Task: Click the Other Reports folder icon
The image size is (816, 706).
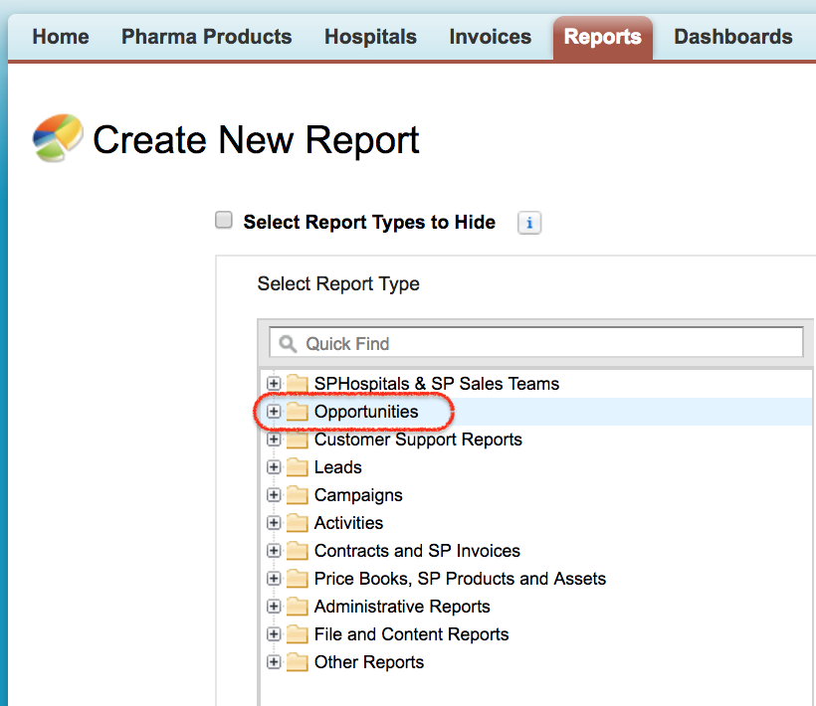Action: (x=298, y=662)
